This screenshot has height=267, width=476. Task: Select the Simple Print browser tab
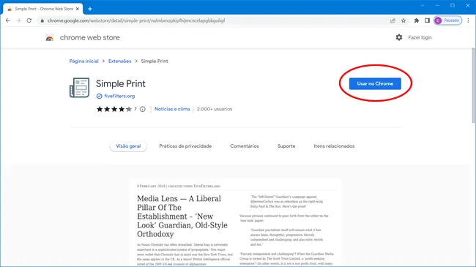(x=43, y=9)
